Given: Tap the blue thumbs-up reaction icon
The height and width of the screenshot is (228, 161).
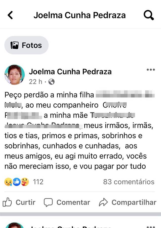Looking at the screenshot, I should [x=17, y=182].
